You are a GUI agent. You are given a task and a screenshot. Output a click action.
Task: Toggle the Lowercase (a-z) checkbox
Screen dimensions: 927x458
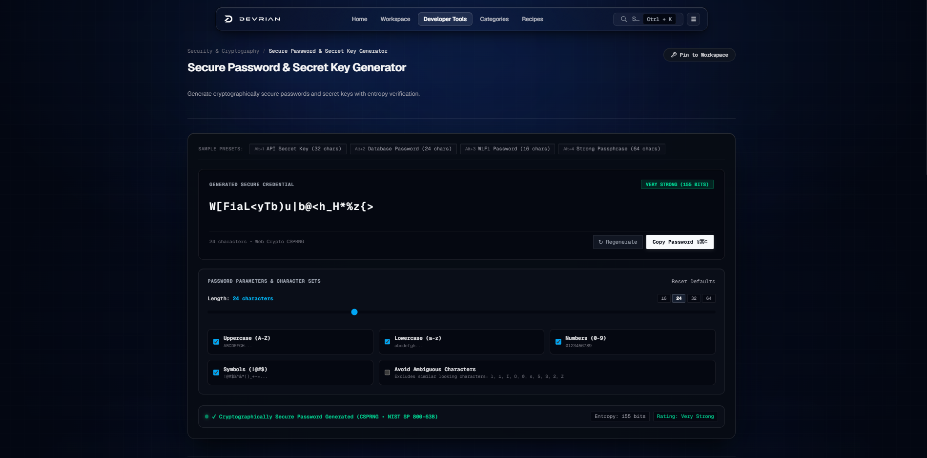[387, 342]
